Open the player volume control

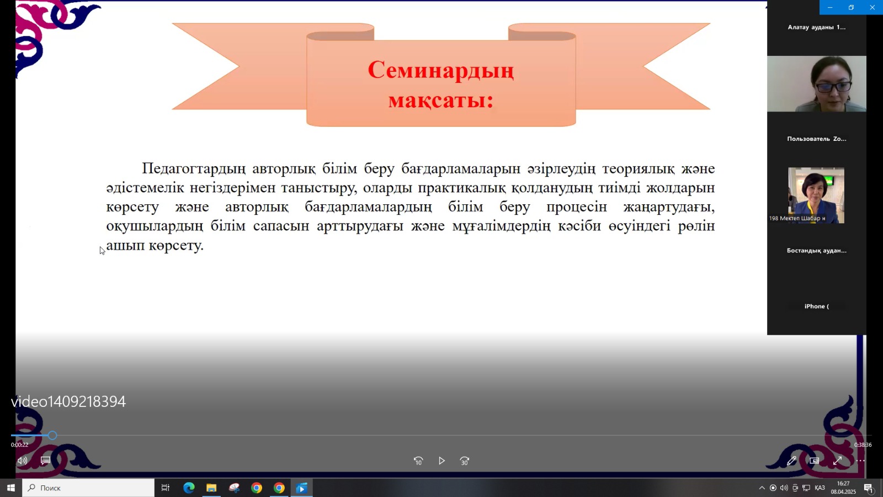coord(22,461)
